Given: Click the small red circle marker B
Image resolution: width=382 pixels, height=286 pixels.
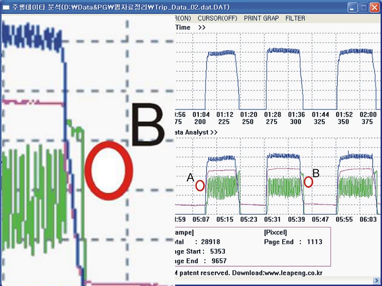Looking at the screenshot, I should point(308,182).
